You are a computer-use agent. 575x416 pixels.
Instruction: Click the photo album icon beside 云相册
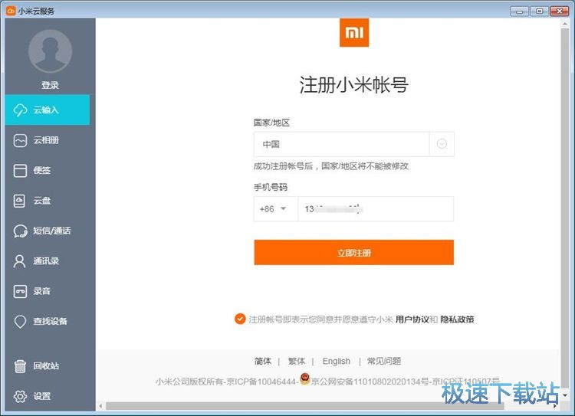click(x=20, y=140)
